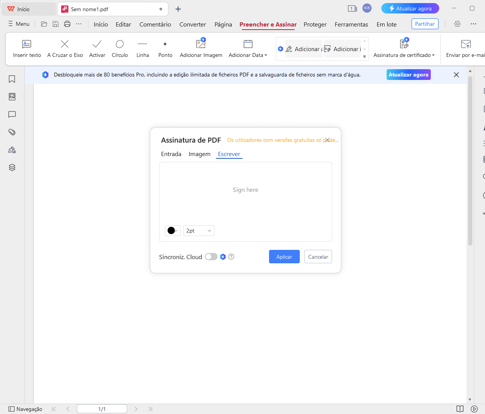Select the Imagem signature tab

(x=199, y=154)
